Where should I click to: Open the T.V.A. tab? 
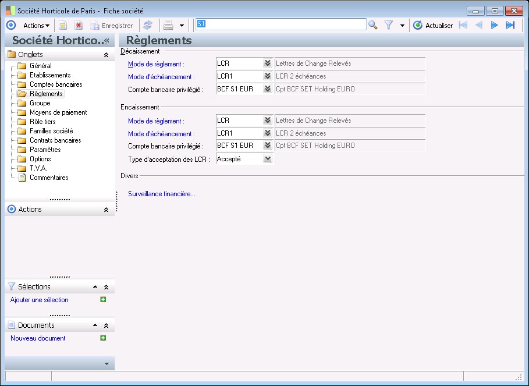(38, 168)
